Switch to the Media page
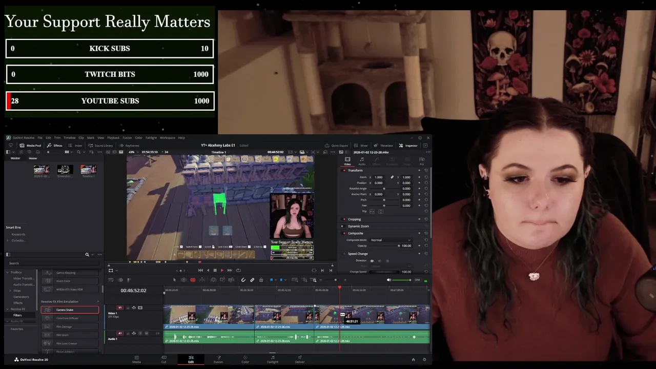 point(136,359)
